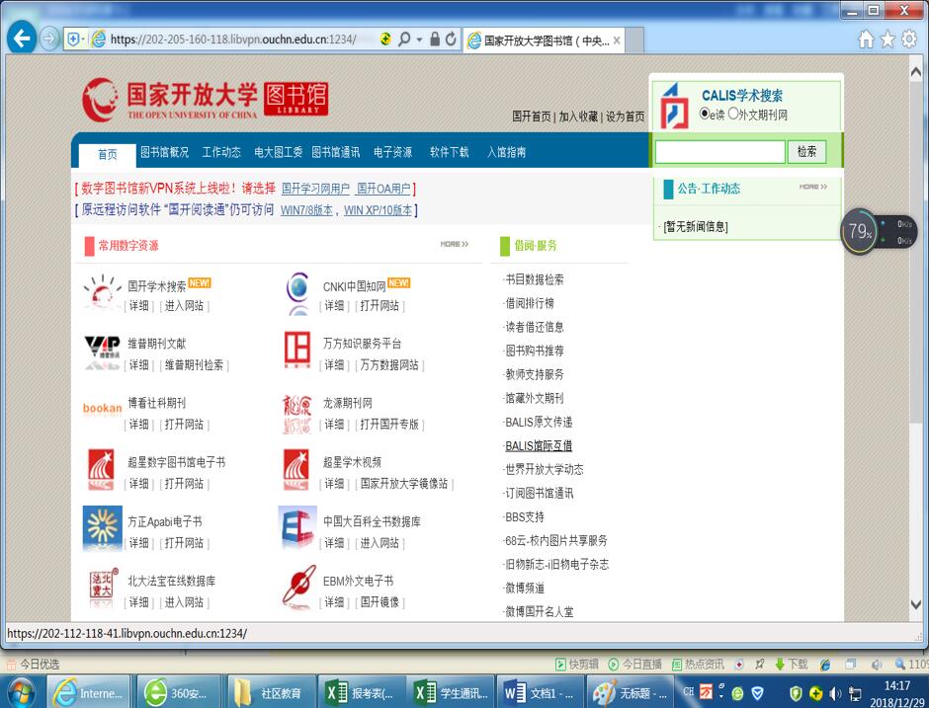Click the address bar lock security icon
Screen dimensions: 929x708
(x=435, y=39)
